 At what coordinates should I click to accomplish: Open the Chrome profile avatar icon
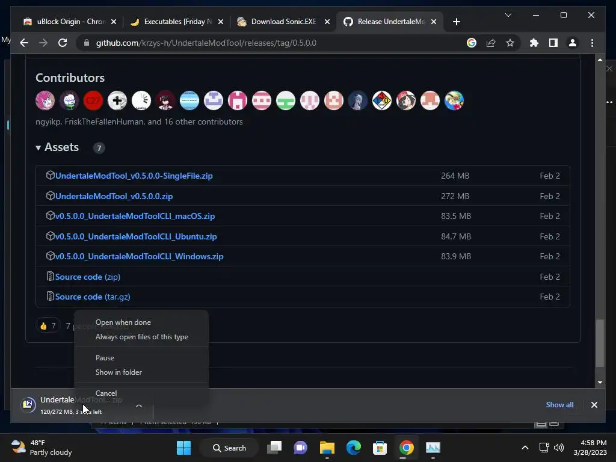573,43
